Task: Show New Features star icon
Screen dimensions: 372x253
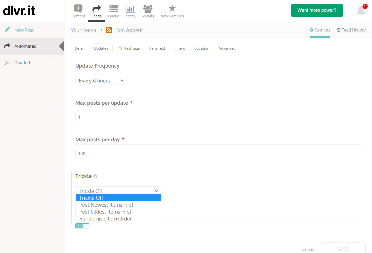Action: (172, 8)
